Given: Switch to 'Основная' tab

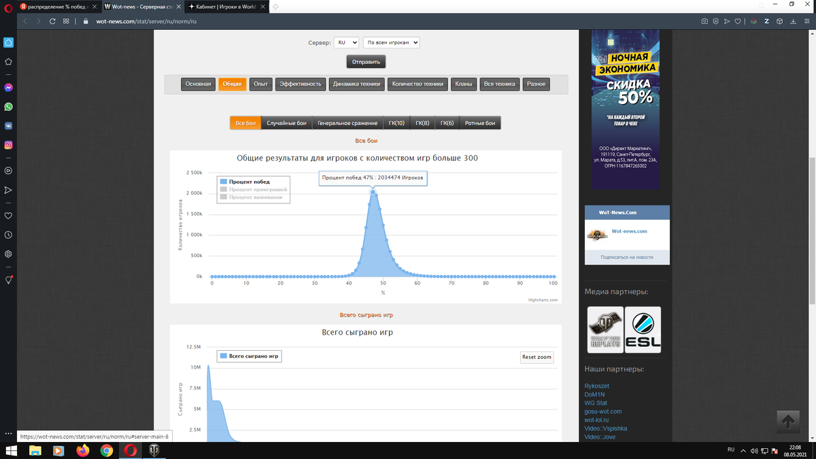Looking at the screenshot, I should 199,84.
